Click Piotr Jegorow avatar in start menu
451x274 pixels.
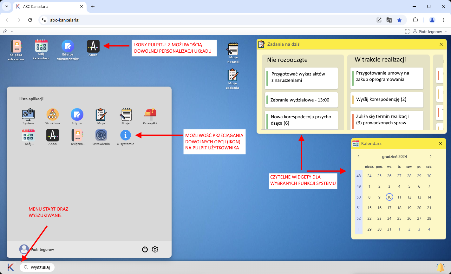[x=24, y=249]
